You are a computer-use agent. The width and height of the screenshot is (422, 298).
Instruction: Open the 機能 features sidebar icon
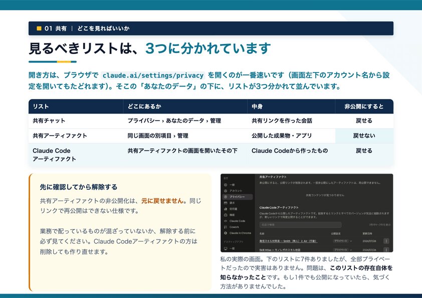(x=226, y=215)
